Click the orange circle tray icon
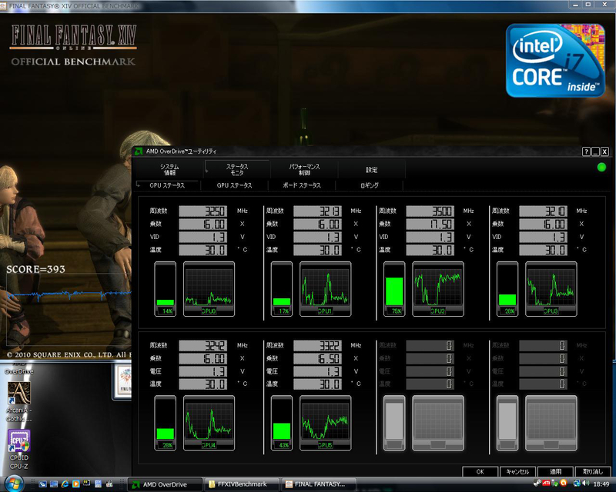Viewport: 616px width, 492px height. [564, 484]
